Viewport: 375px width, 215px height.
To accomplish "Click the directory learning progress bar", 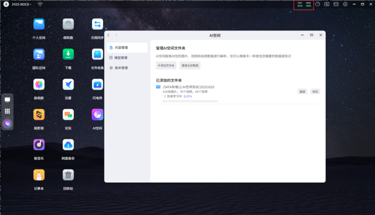I will click(x=190, y=101).
